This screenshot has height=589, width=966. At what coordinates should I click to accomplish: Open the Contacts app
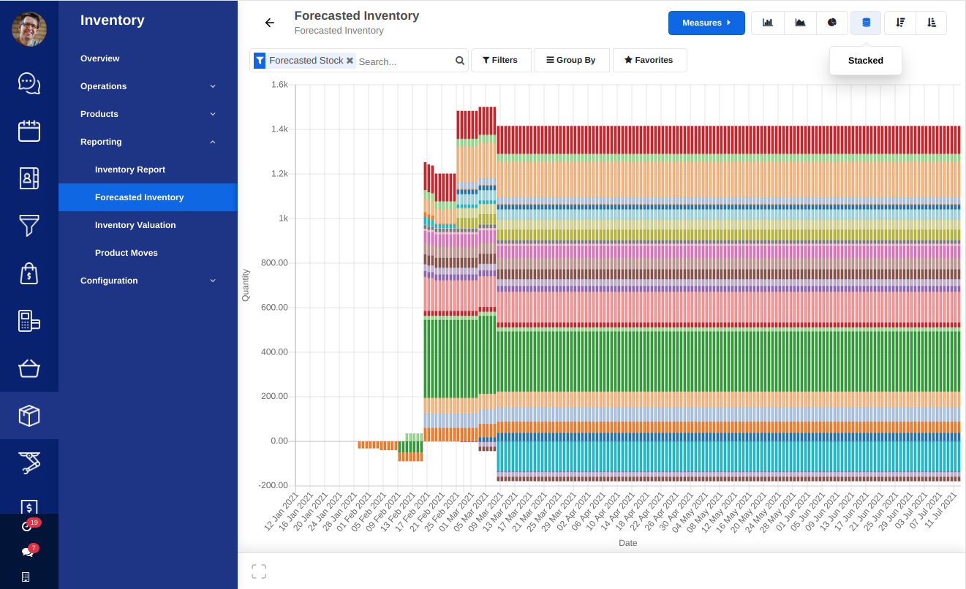tap(29, 178)
